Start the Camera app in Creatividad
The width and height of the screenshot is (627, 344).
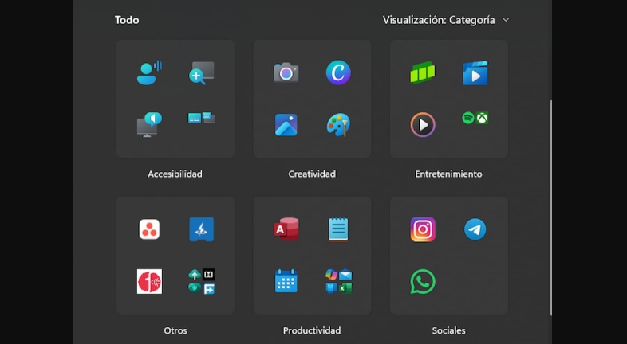[x=286, y=73]
